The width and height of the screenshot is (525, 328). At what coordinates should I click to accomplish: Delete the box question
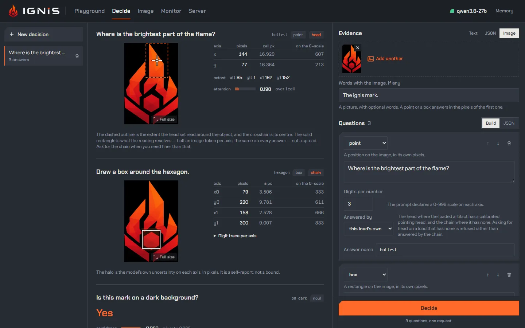509,275
